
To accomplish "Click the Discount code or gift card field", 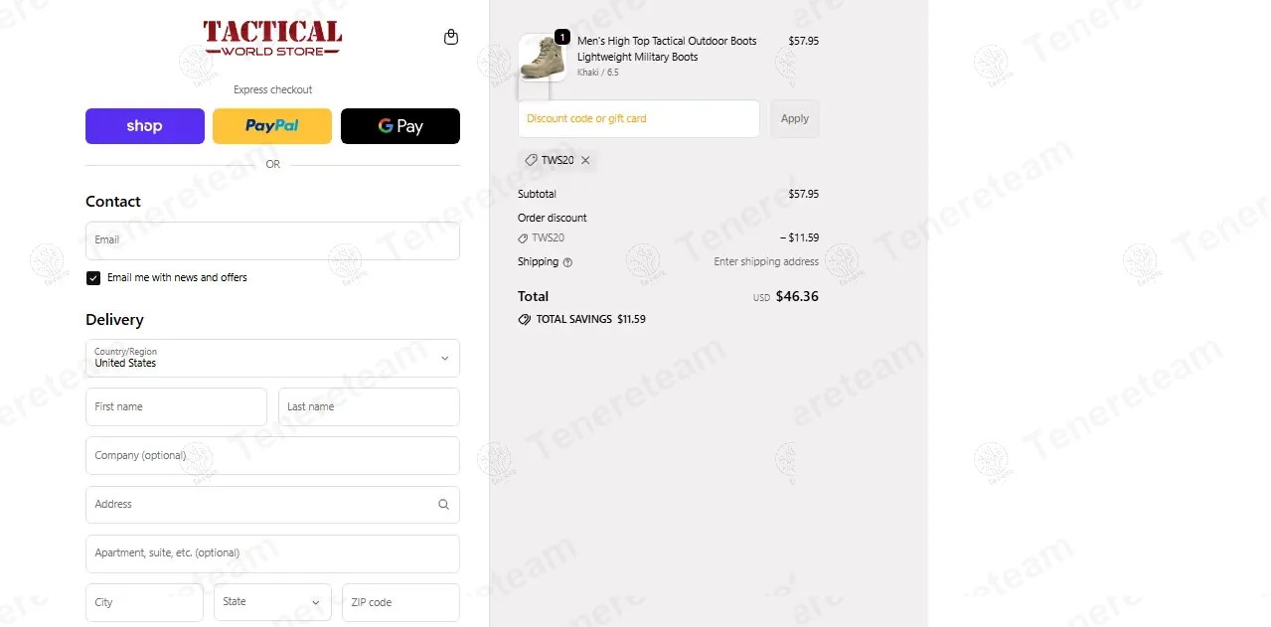I will point(638,119).
